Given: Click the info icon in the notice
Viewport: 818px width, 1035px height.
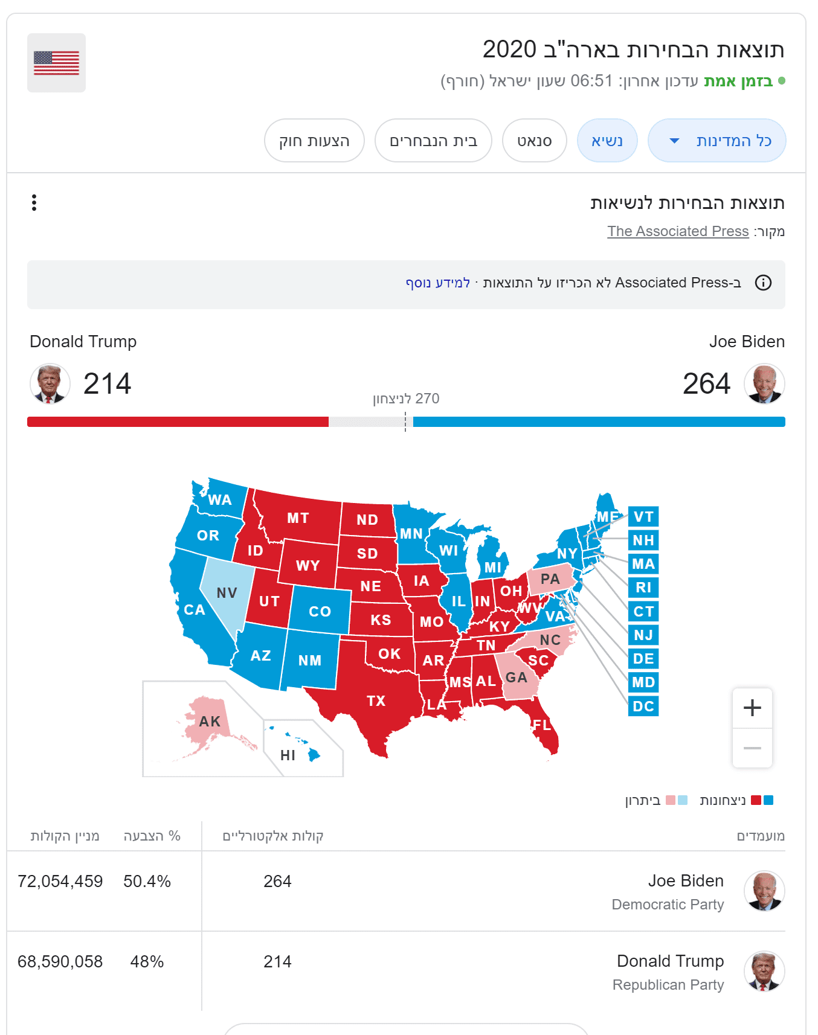Looking at the screenshot, I should (x=763, y=283).
